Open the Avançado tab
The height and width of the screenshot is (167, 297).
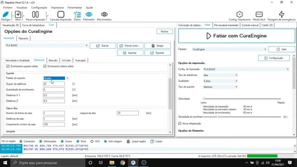tap(80, 60)
